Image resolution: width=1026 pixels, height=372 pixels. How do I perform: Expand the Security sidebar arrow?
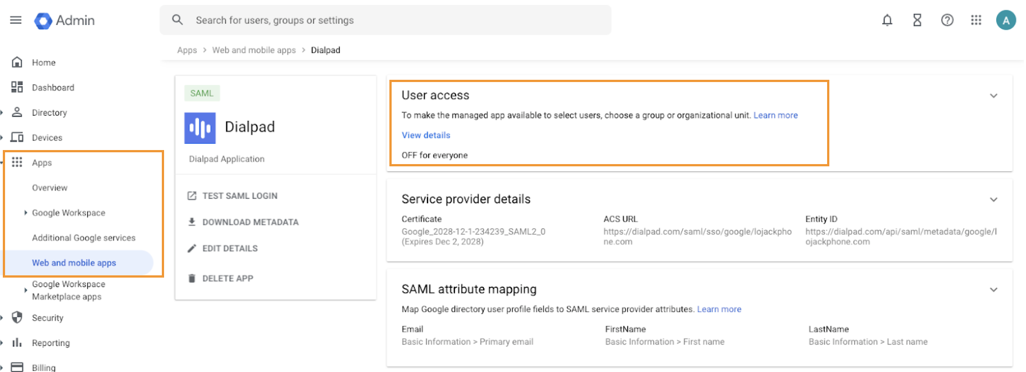2,317
